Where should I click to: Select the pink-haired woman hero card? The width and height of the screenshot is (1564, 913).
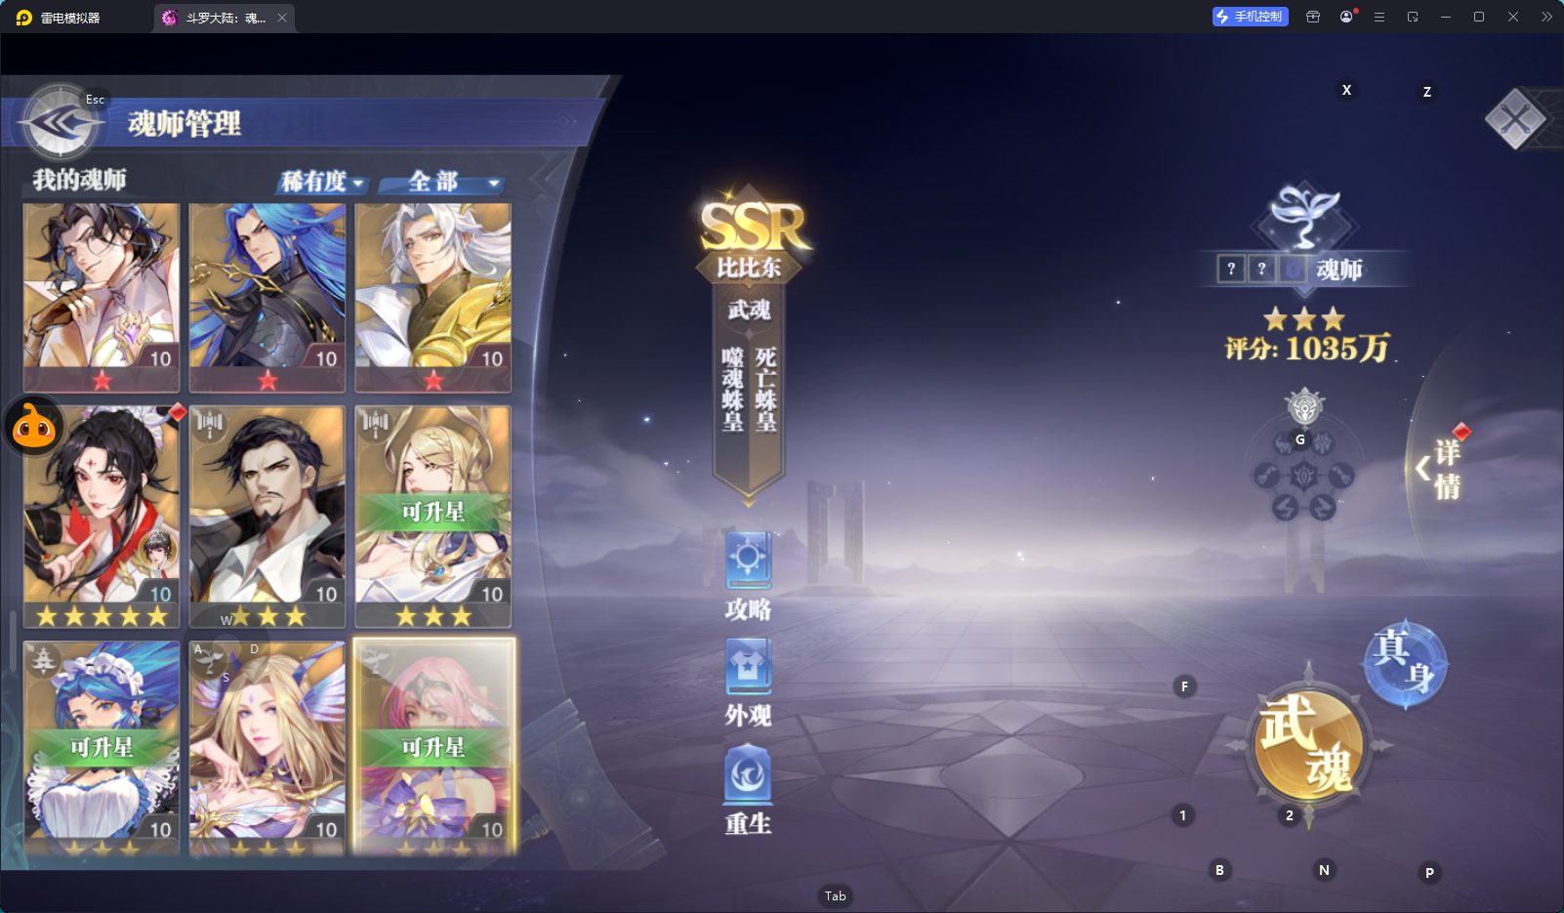click(x=433, y=748)
